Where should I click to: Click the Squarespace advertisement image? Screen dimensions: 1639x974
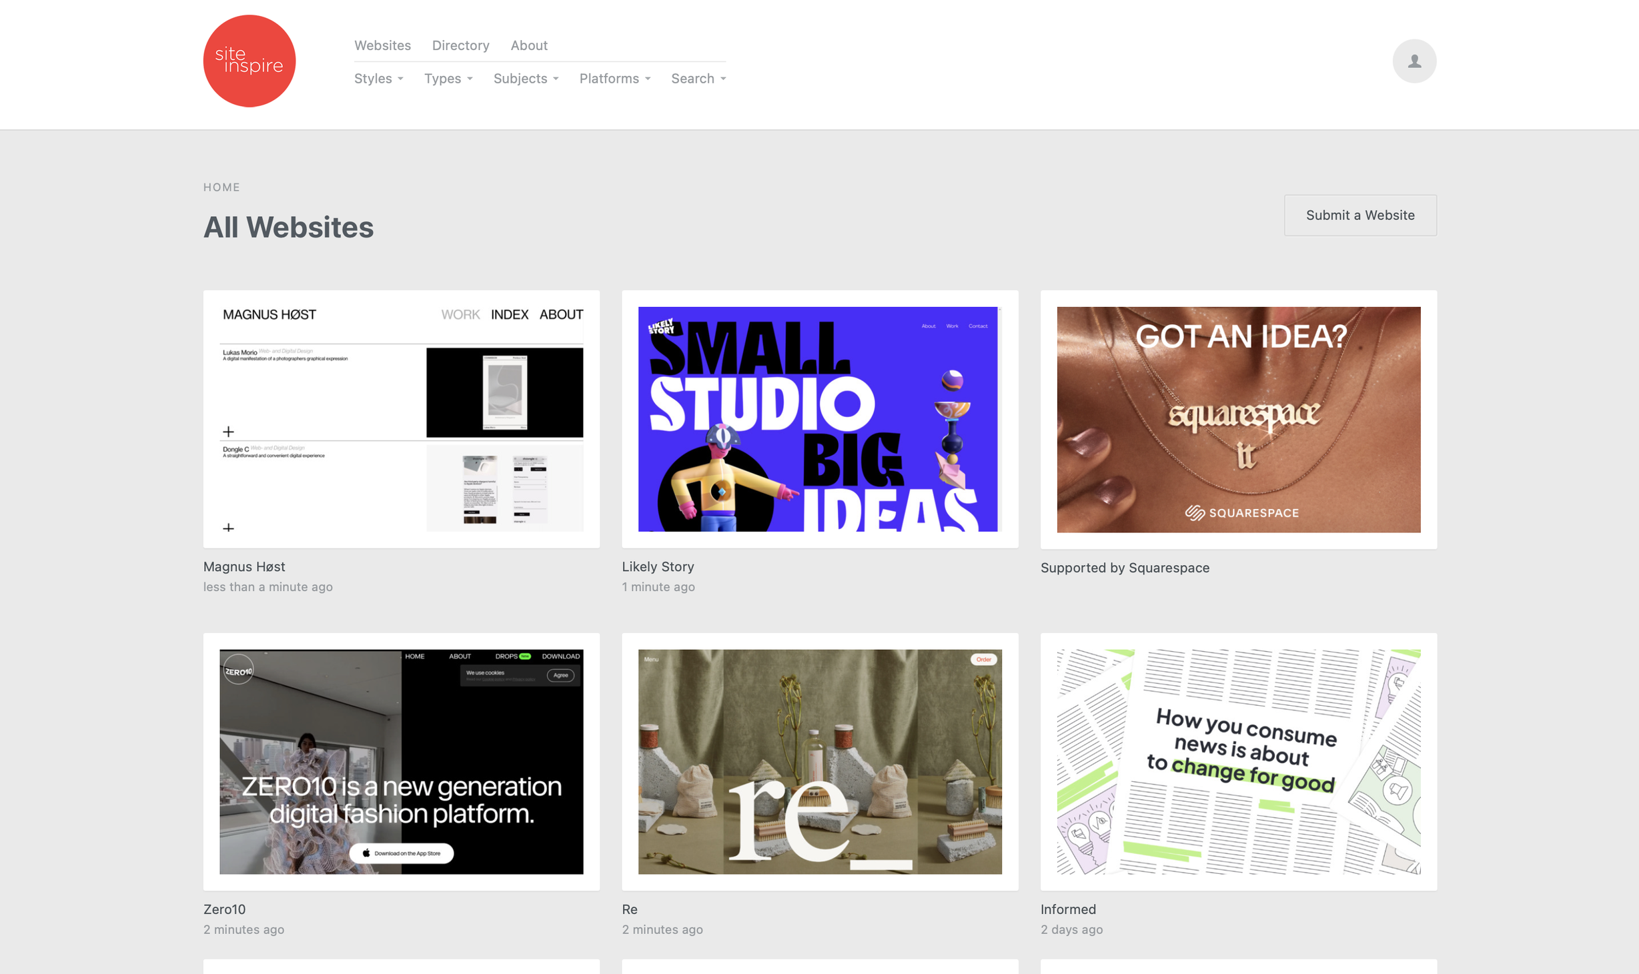pos(1238,419)
